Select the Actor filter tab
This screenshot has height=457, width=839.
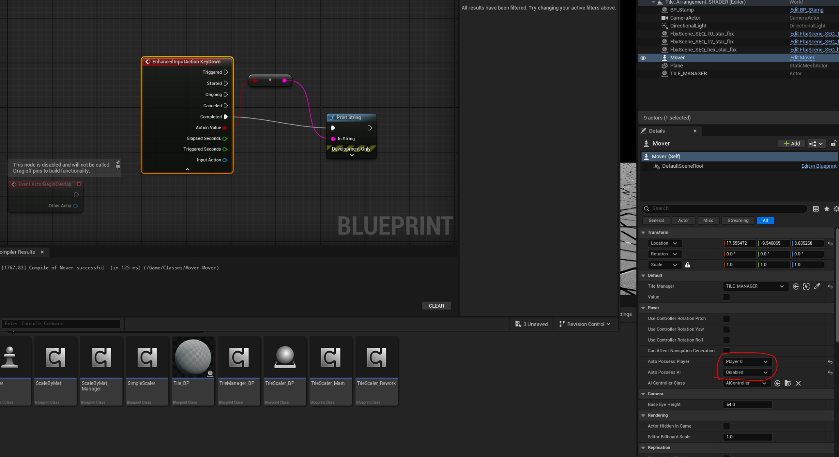click(683, 221)
